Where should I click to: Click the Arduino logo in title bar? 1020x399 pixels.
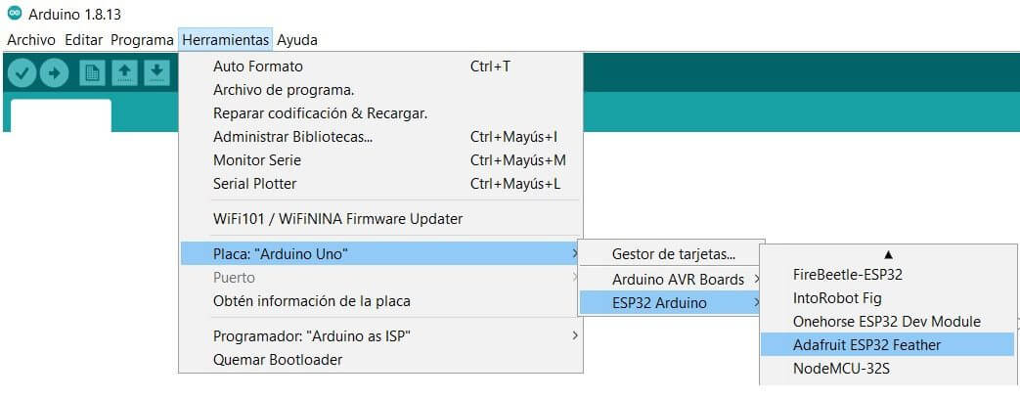[x=14, y=15]
